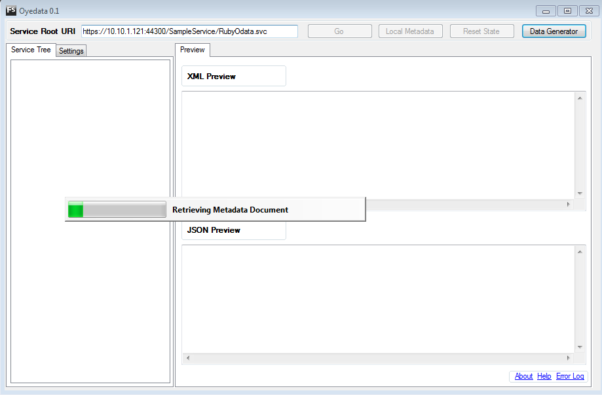Viewport: 602px width, 395px height.
Task: Switch to the Service Tree tab
Action: (x=31, y=50)
